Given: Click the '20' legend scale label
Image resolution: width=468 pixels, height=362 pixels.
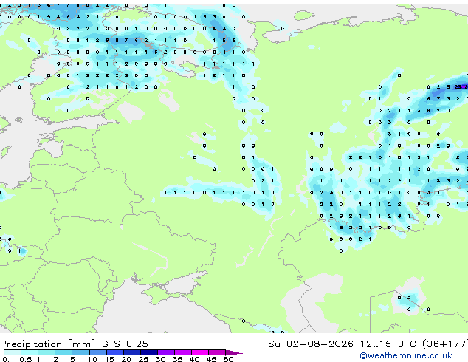Looking at the screenshot, I should 126,359.
